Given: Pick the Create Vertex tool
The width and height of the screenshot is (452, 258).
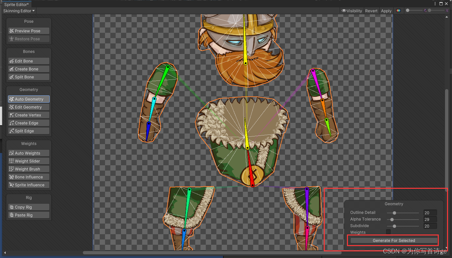Looking at the screenshot, I should point(29,115).
